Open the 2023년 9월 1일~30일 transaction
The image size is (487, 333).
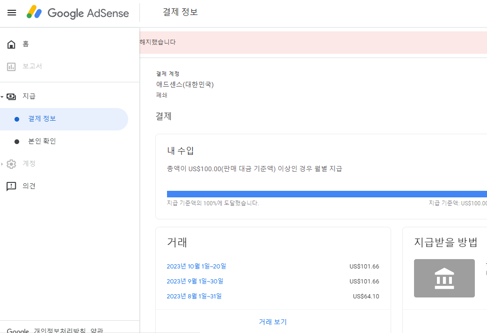coord(195,281)
